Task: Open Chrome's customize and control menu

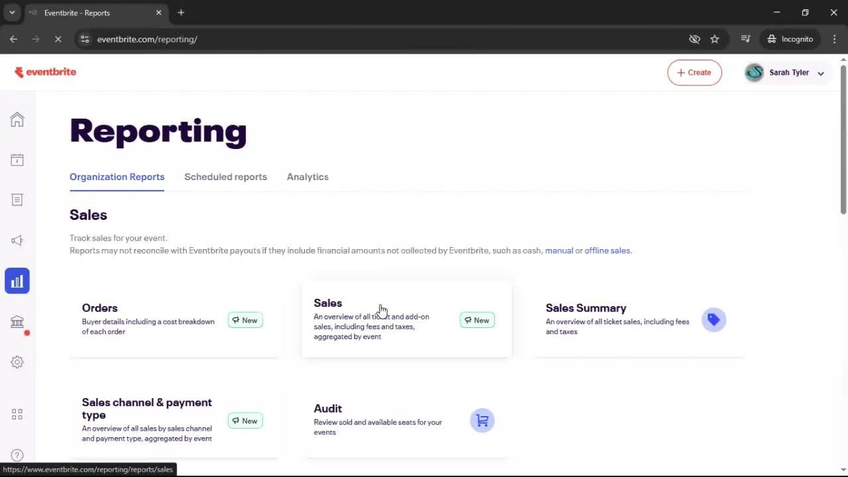Action: tap(835, 39)
